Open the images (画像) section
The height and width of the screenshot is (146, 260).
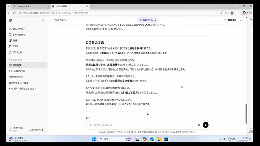click(x=13, y=41)
